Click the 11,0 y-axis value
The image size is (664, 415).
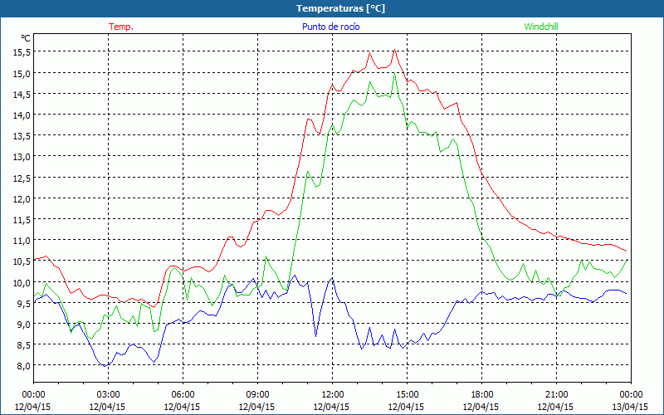tap(22, 241)
